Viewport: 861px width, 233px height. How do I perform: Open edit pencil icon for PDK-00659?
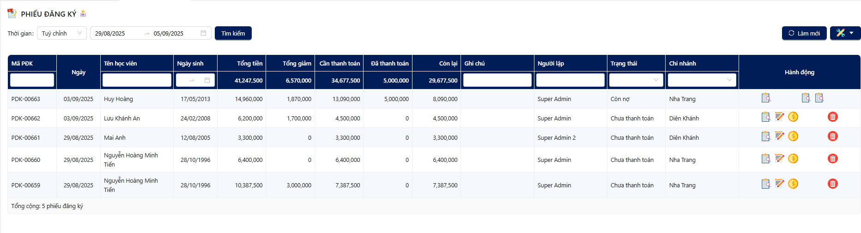(779, 184)
